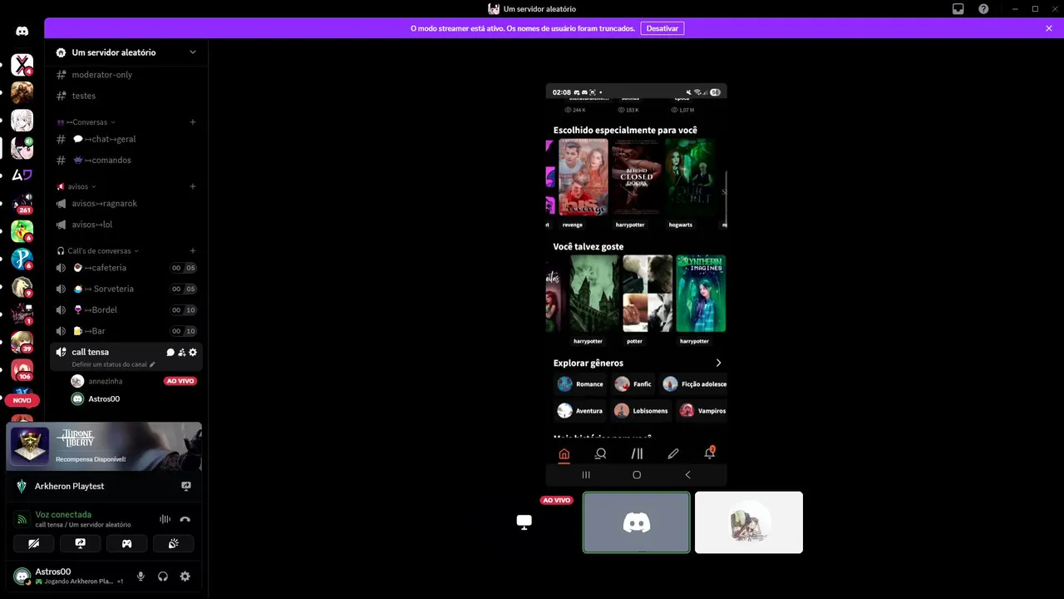
Task: Create channel in Conversas category
Action: (193, 122)
